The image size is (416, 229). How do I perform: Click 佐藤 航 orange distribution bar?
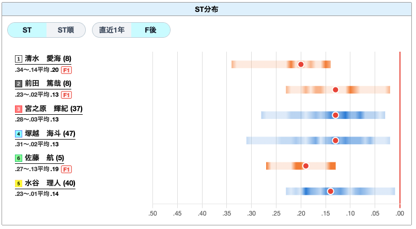(x=301, y=166)
